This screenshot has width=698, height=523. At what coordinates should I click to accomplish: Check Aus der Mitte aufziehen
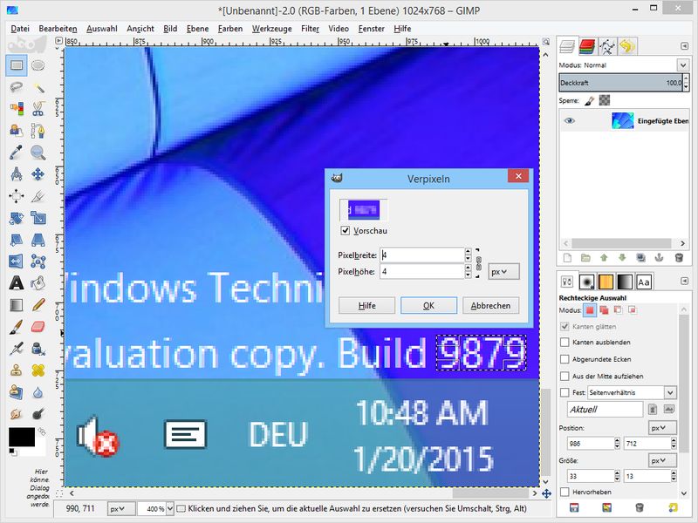point(565,377)
